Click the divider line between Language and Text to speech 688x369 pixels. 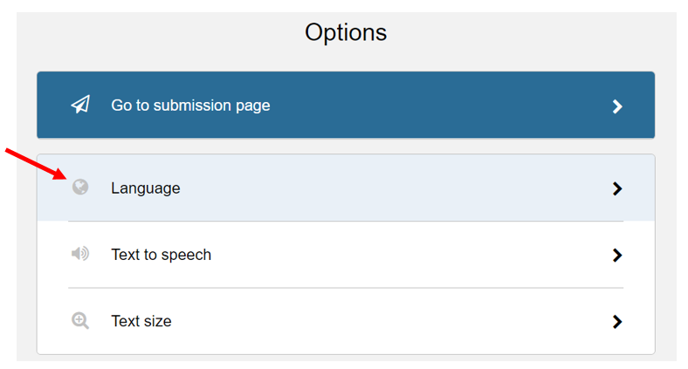tap(346, 221)
